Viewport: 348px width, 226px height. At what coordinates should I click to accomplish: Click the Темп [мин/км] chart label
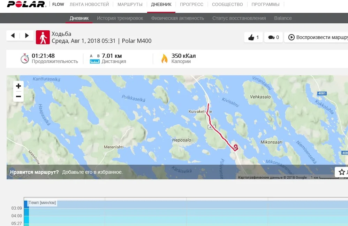42,203
